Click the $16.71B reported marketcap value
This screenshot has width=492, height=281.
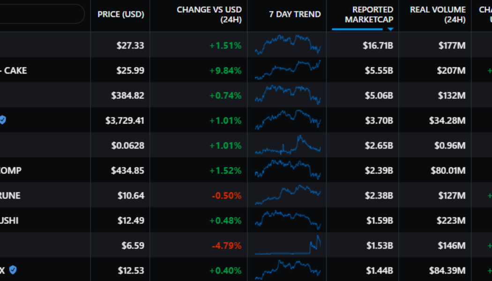[378, 45]
